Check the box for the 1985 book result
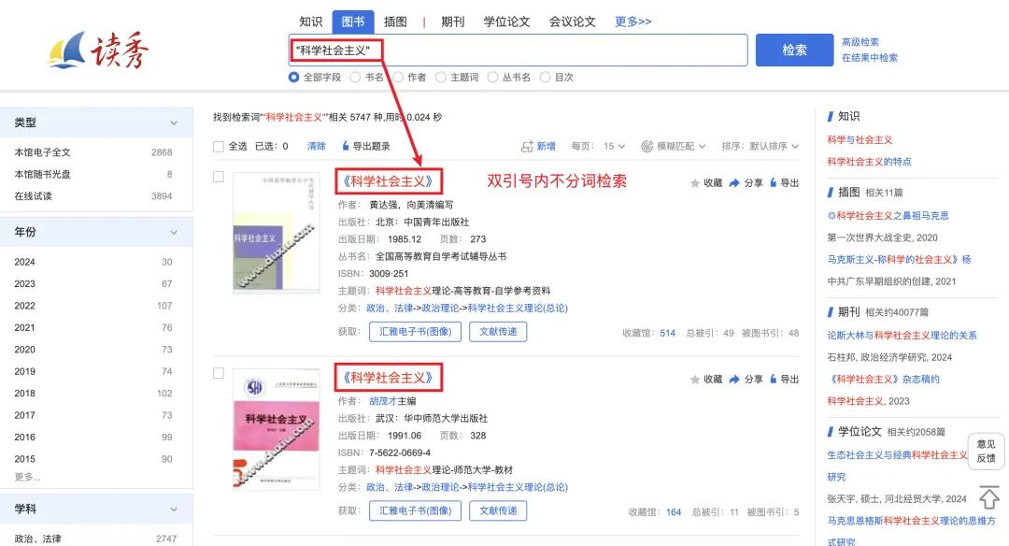This screenshot has width=1009, height=546. (219, 177)
